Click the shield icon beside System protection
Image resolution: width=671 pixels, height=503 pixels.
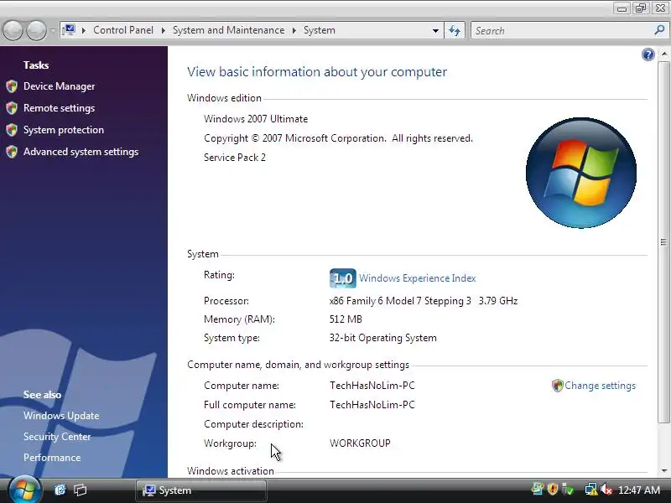coord(12,130)
